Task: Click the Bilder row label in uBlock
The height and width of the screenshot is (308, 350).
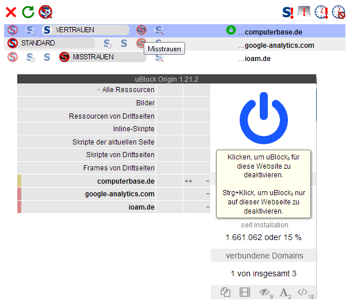Action: 145,103
